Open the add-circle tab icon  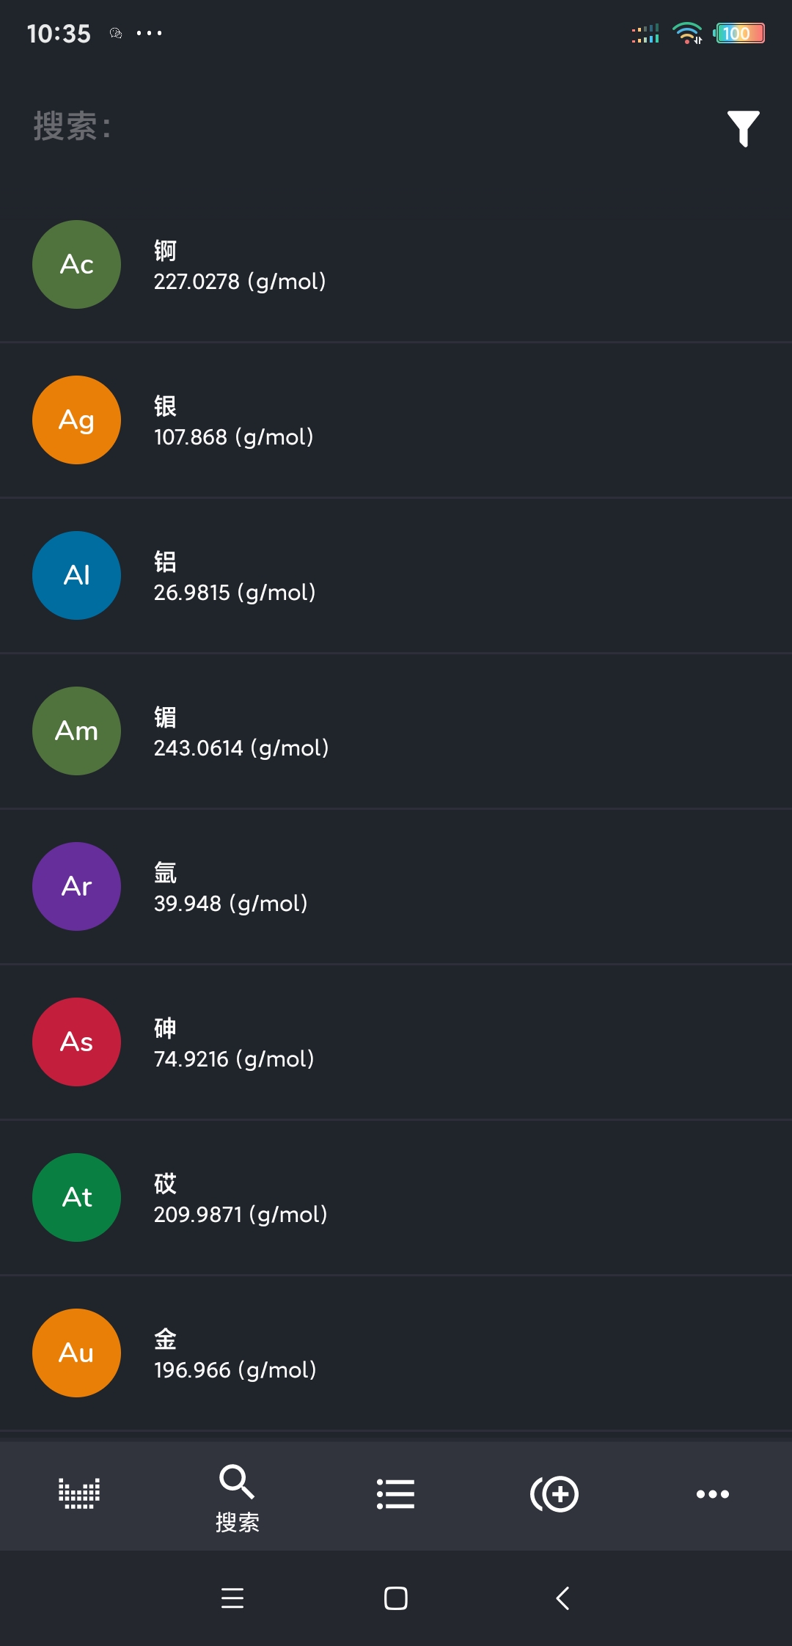[x=554, y=1494]
